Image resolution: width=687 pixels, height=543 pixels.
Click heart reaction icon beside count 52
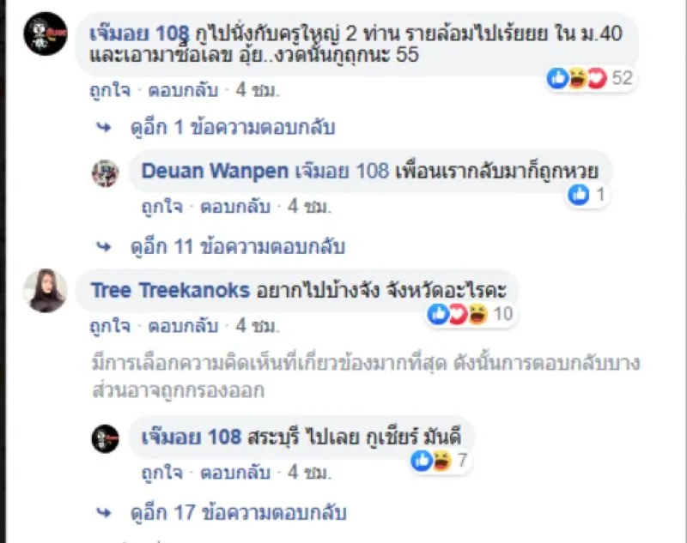click(x=597, y=79)
